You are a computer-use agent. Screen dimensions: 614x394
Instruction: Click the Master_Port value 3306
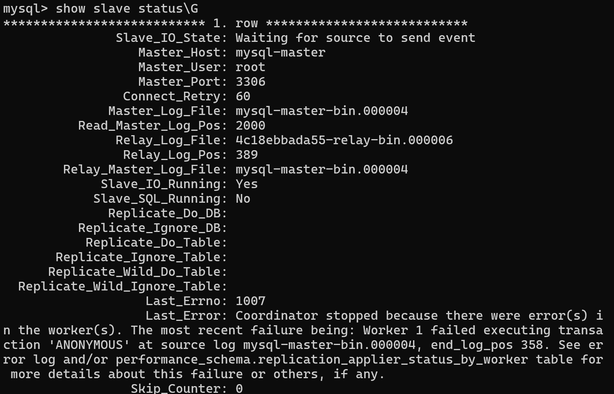pos(250,82)
